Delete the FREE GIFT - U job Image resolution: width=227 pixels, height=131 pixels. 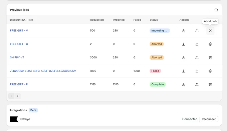pyautogui.click(x=210, y=44)
